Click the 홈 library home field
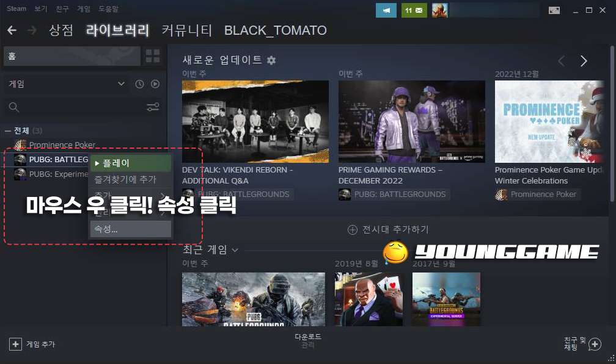This screenshot has width=616, height=364. [72, 56]
